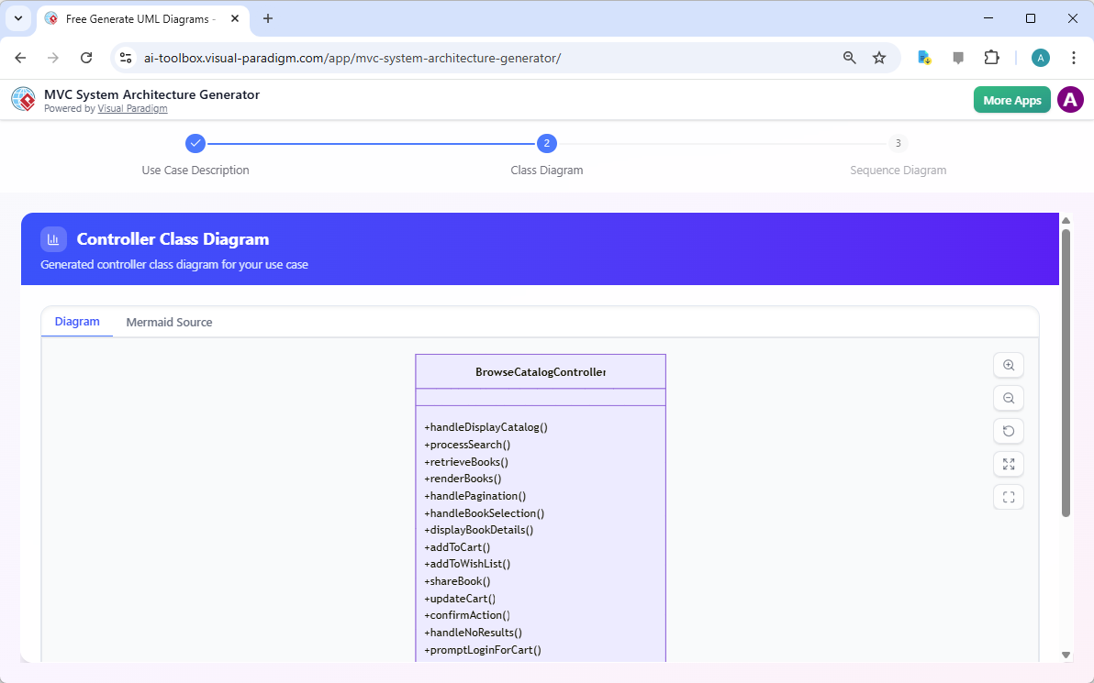Open the Visual Paradigm link
Viewport: 1094px width, 683px height.
point(132,107)
